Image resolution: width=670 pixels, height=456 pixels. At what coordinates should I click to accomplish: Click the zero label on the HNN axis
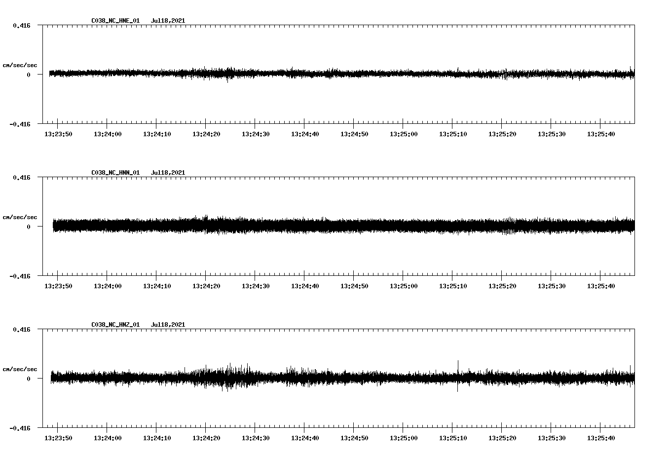(x=29, y=227)
